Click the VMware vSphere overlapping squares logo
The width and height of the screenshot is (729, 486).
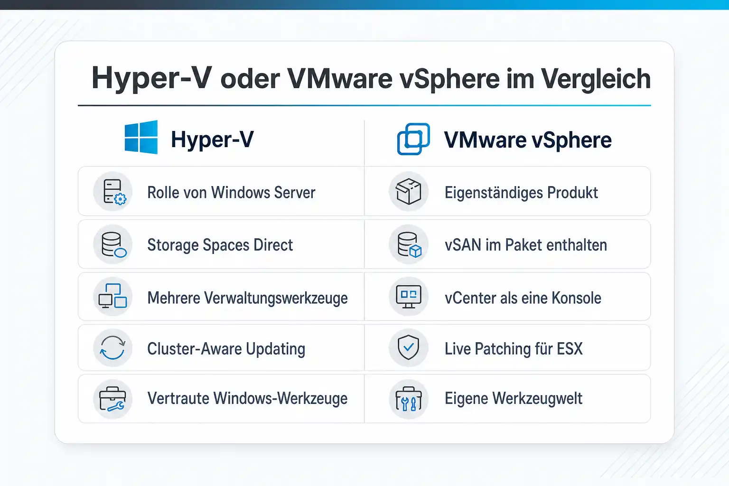click(413, 139)
